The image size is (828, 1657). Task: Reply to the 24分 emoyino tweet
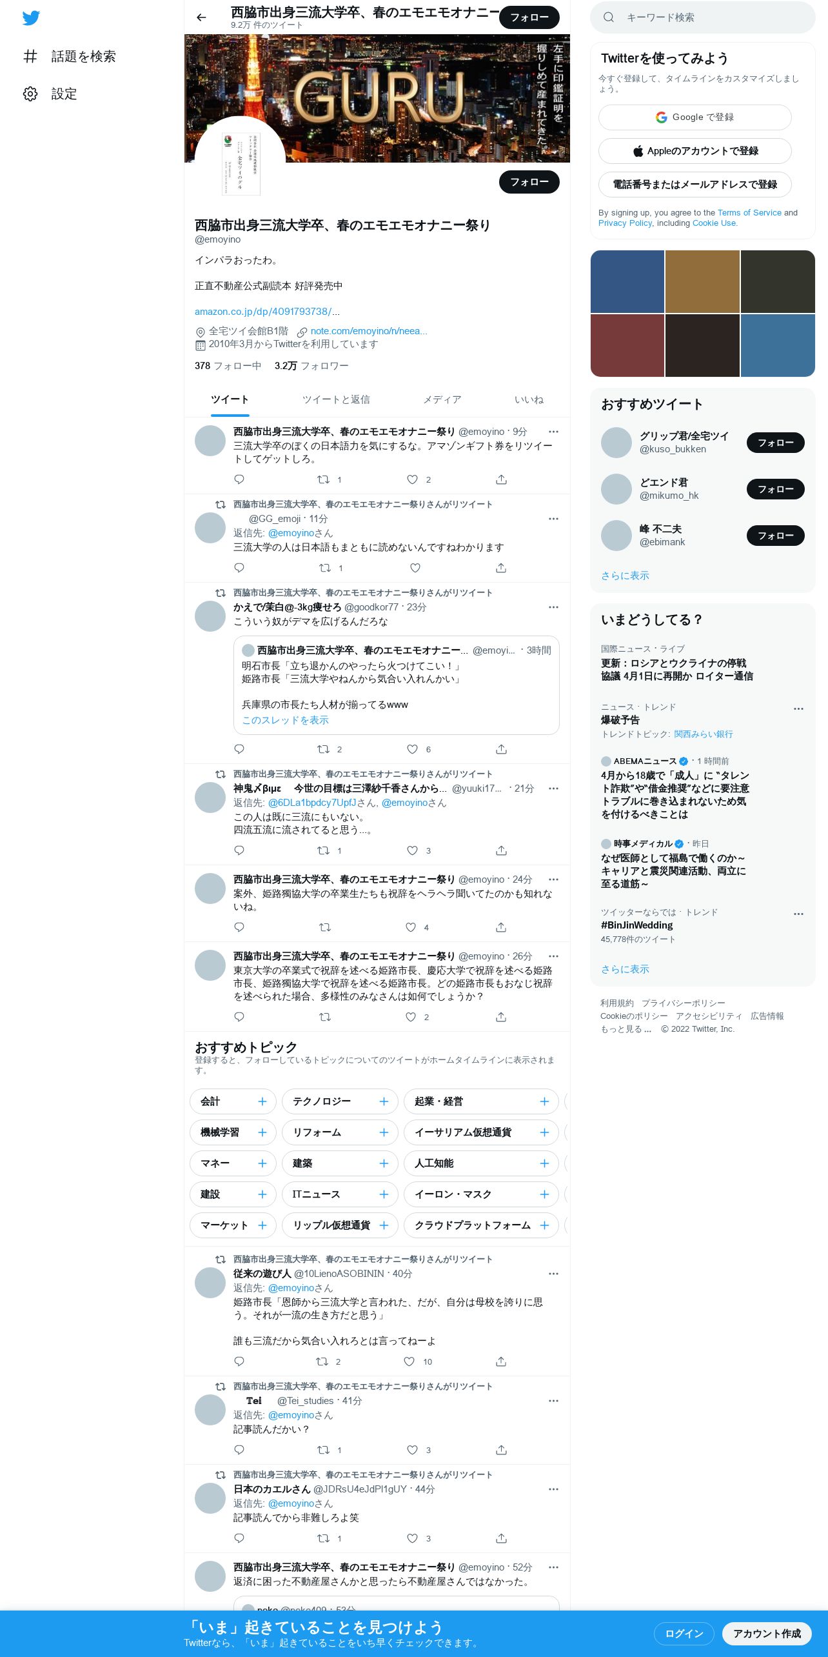[239, 927]
